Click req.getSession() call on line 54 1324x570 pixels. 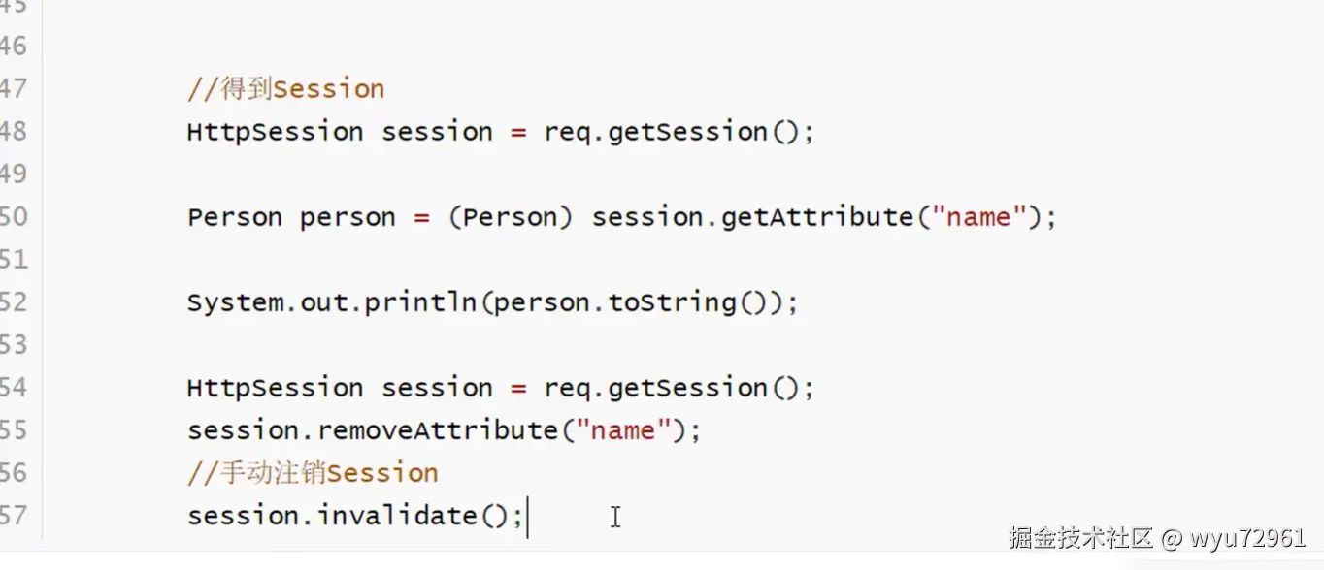[x=678, y=388]
